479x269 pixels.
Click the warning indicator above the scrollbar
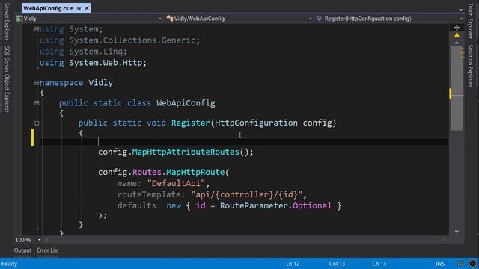[x=457, y=35]
